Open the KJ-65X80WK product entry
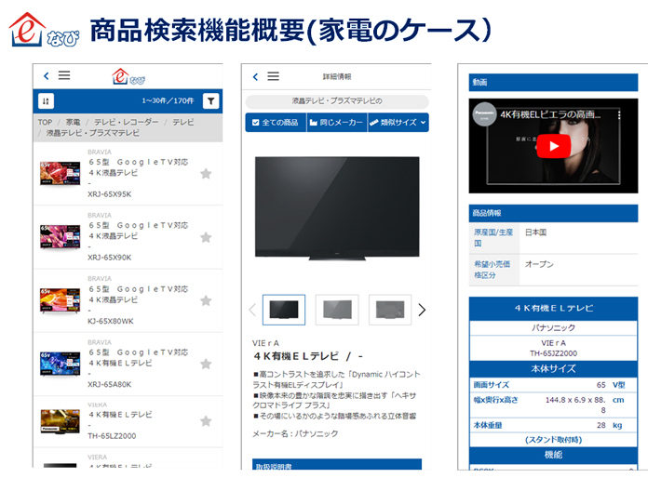Screen dimensions: 661x491 (x=128, y=300)
